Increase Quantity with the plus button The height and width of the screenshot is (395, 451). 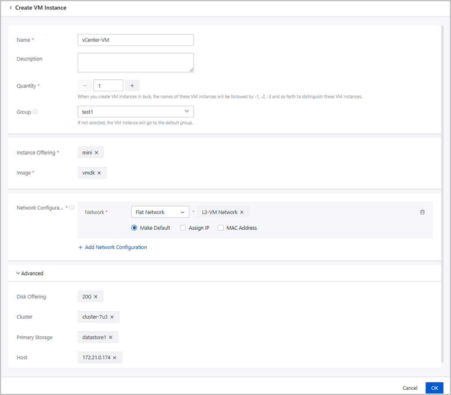[x=132, y=85]
